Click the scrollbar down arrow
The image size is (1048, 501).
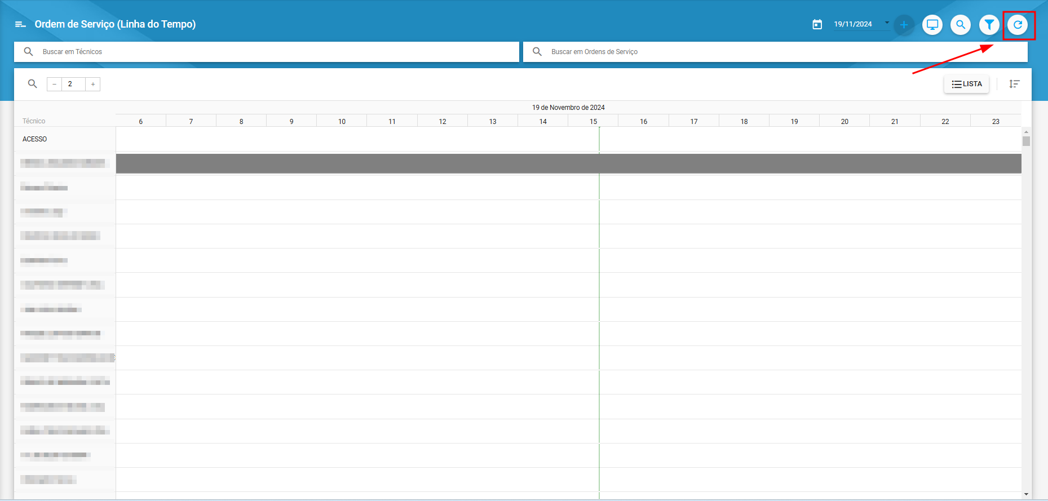pyautogui.click(x=1026, y=494)
